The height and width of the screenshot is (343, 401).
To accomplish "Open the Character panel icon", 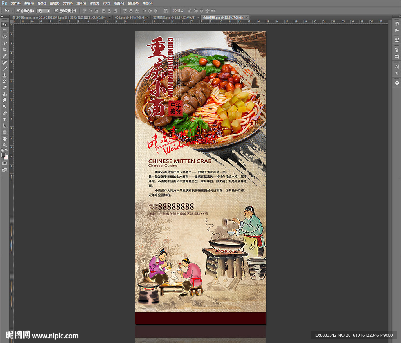I will pos(397,66).
